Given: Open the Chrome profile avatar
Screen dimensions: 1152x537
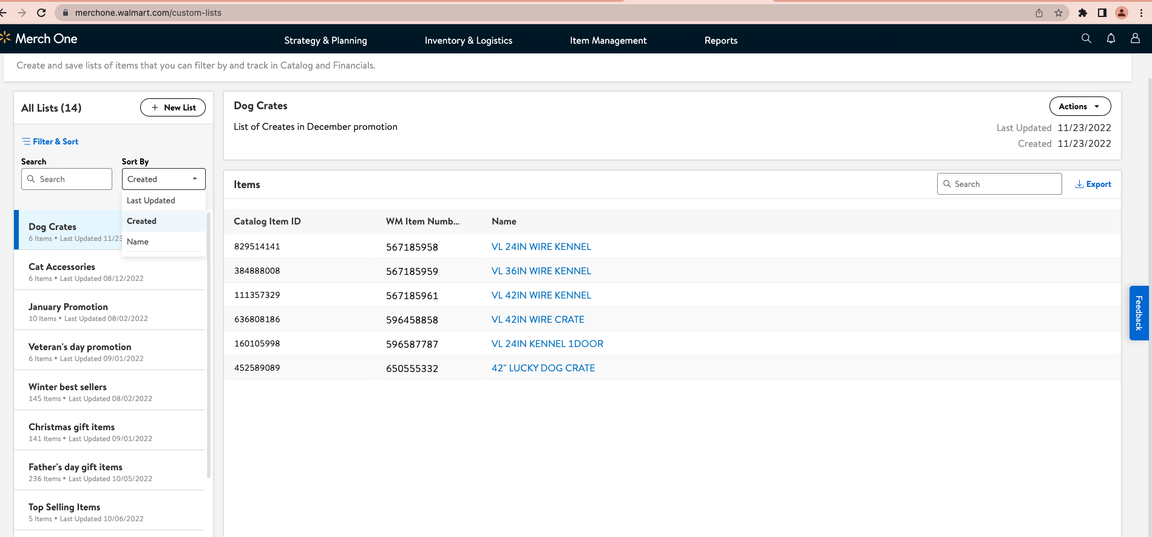Looking at the screenshot, I should coord(1122,13).
